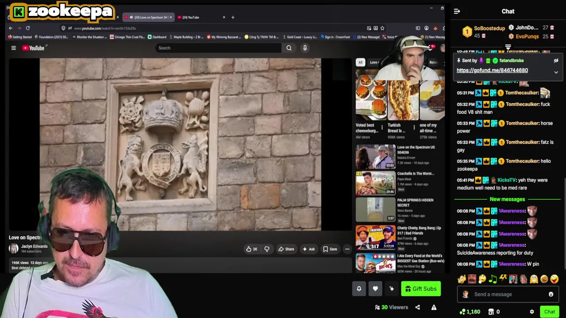Expand the pinned message chevron
This screenshot has height=318, width=566.
(x=556, y=72)
